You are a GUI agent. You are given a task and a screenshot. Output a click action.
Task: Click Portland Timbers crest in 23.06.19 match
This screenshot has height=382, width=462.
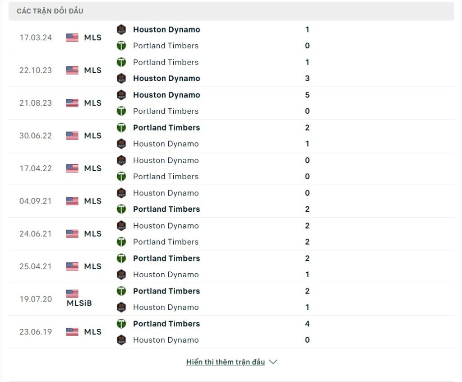tap(121, 324)
